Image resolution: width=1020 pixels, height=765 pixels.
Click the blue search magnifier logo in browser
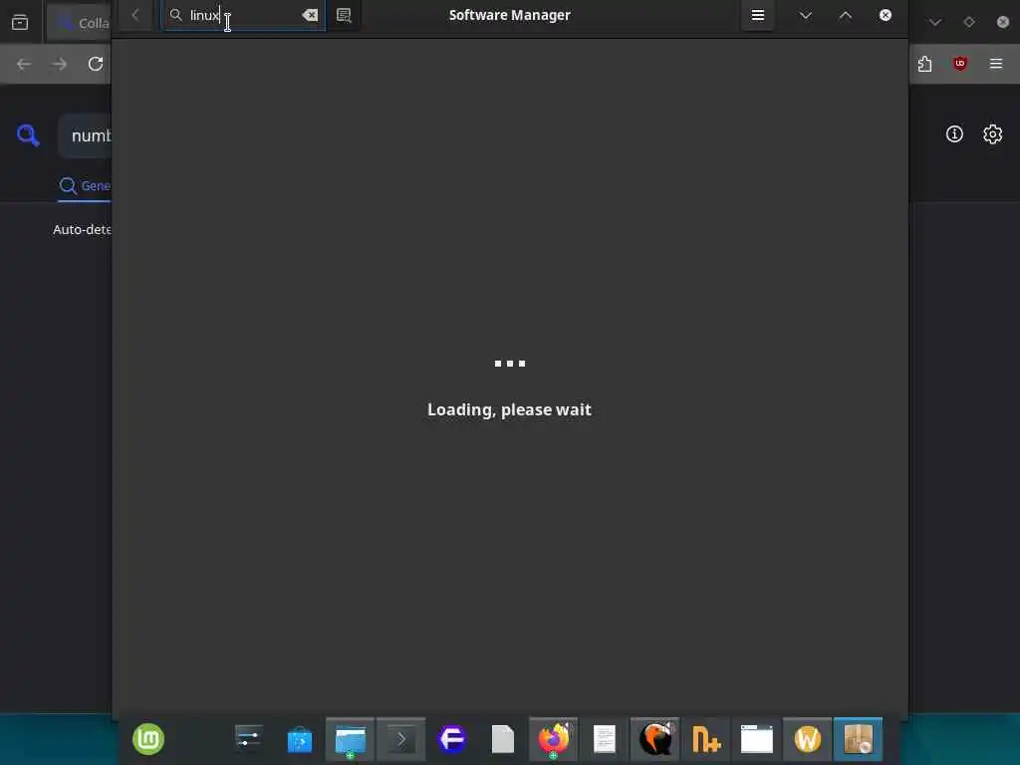tap(28, 135)
